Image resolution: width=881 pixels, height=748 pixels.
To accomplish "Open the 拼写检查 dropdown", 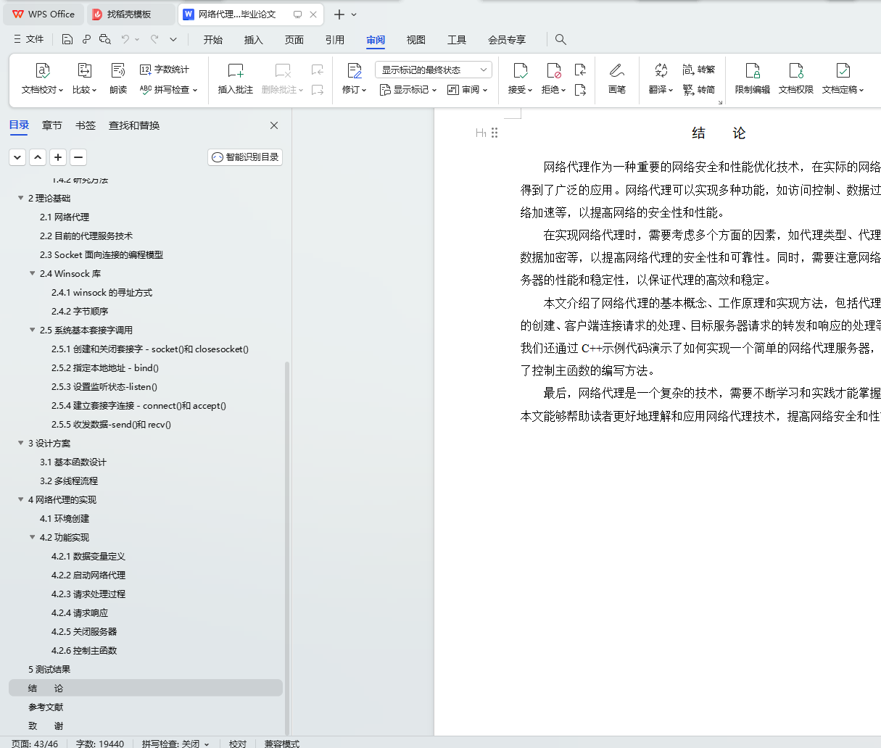I will pos(168,90).
